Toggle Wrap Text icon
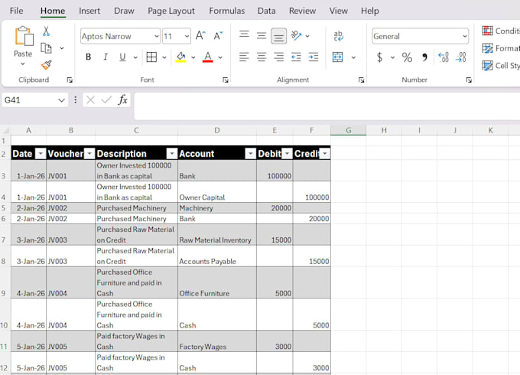This screenshot has height=375, width=520. 338,36
